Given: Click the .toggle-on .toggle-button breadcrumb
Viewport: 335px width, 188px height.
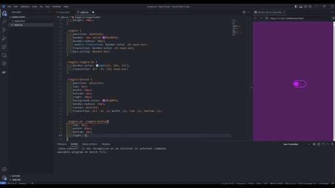Looking at the screenshot, I should pos(87,17).
